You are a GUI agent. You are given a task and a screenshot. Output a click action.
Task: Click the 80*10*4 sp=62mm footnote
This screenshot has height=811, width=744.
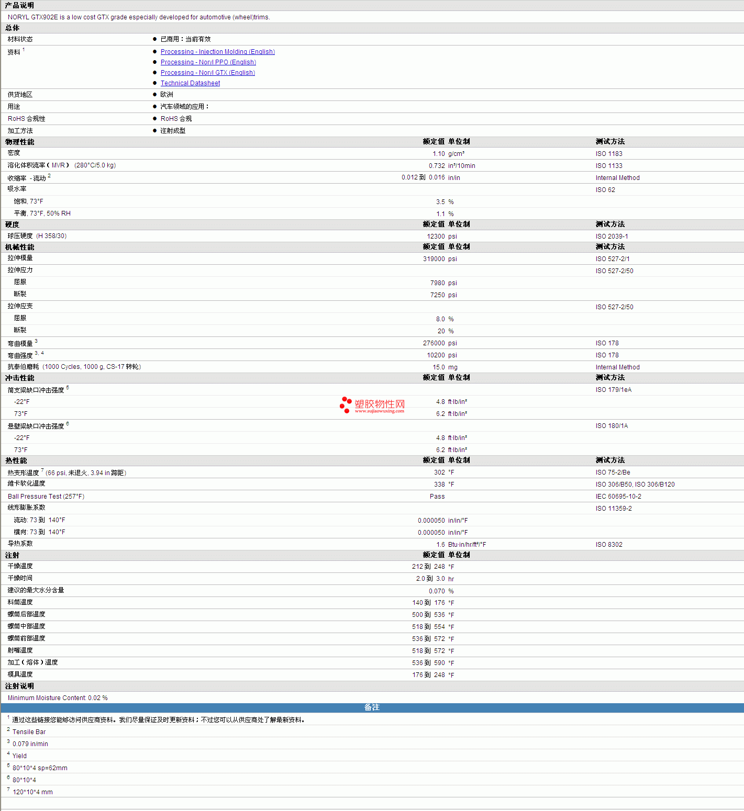point(40,768)
